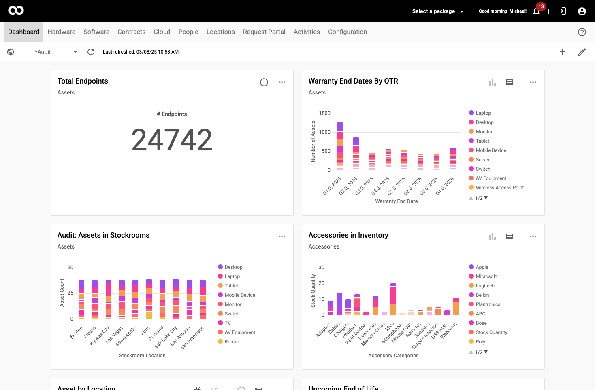Refresh the dashboard data
595x390 pixels.
point(91,52)
